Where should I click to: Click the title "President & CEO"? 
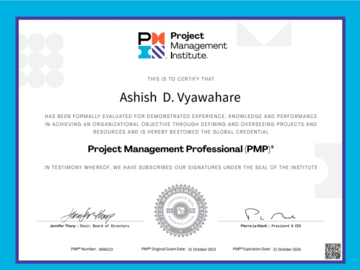[286, 226]
